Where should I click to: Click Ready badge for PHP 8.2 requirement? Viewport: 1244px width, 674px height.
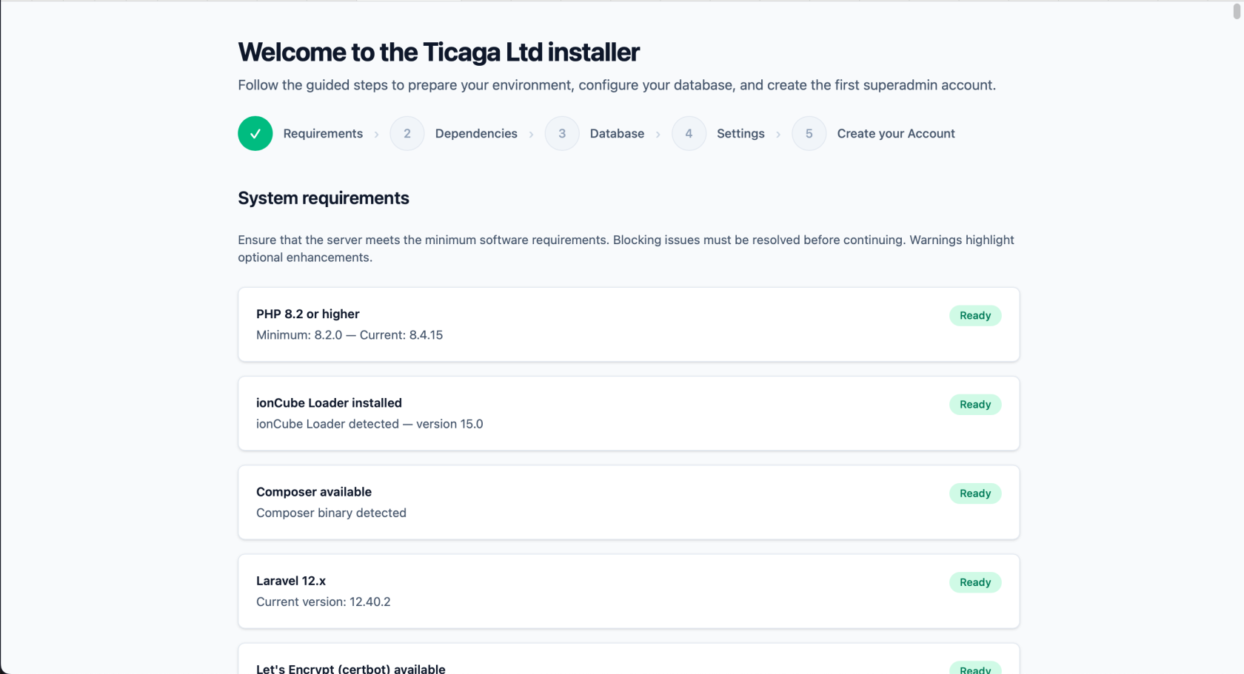click(x=974, y=316)
